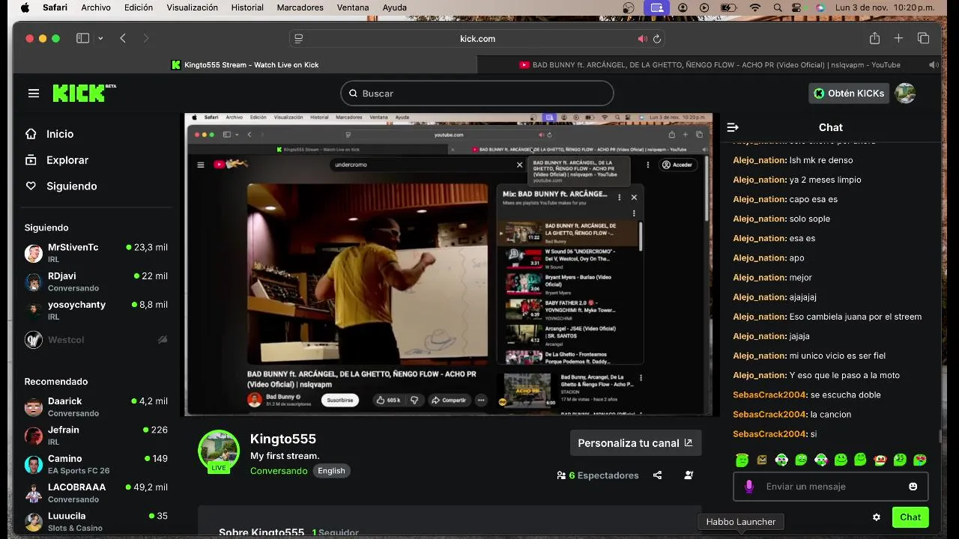Select the red-and-white clown-like emote

point(880,460)
